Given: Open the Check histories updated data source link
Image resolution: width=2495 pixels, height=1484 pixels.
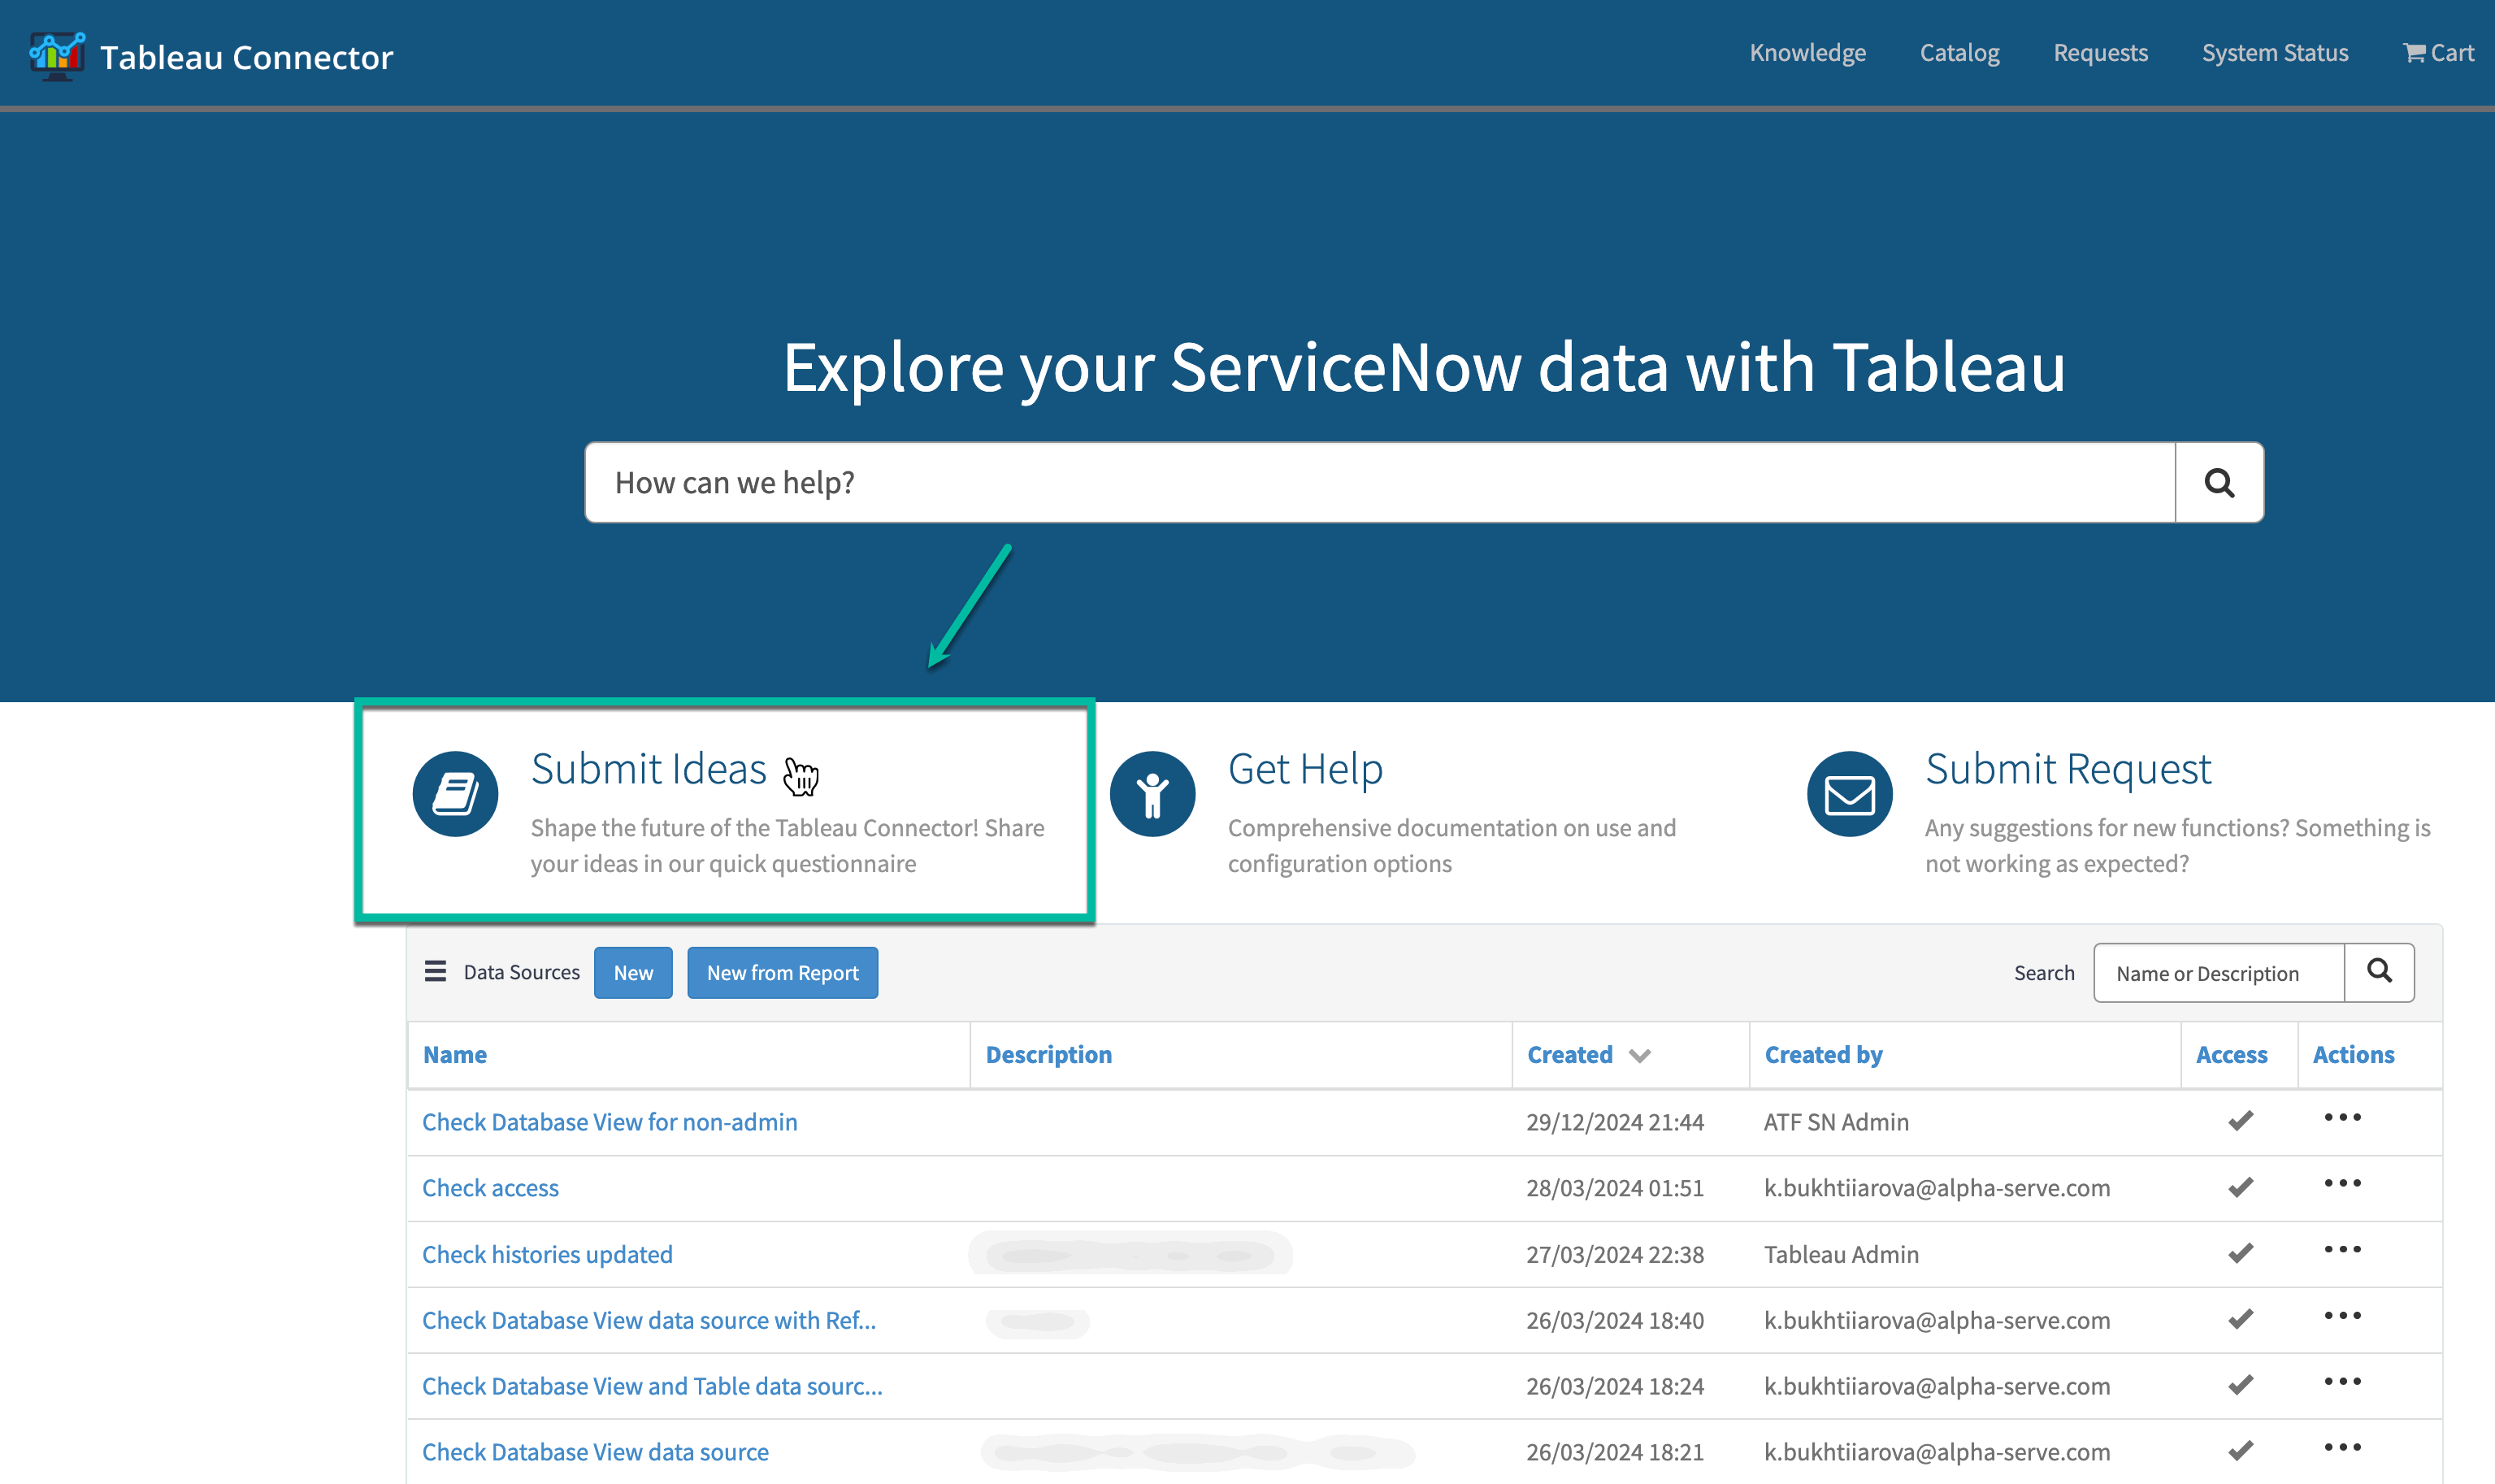Looking at the screenshot, I should (x=546, y=1253).
